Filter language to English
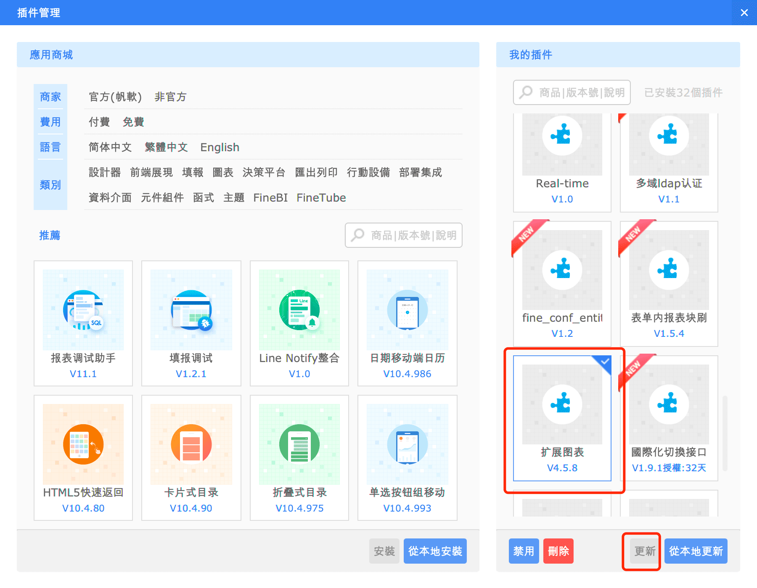Screen dimensions: 757x588 pos(220,147)
